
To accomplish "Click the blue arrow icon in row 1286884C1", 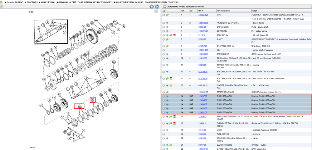I will (x=167, y=23).
